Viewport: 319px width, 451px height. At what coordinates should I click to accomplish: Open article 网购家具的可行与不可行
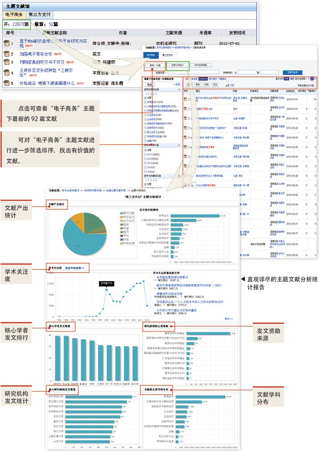point(42,62)
